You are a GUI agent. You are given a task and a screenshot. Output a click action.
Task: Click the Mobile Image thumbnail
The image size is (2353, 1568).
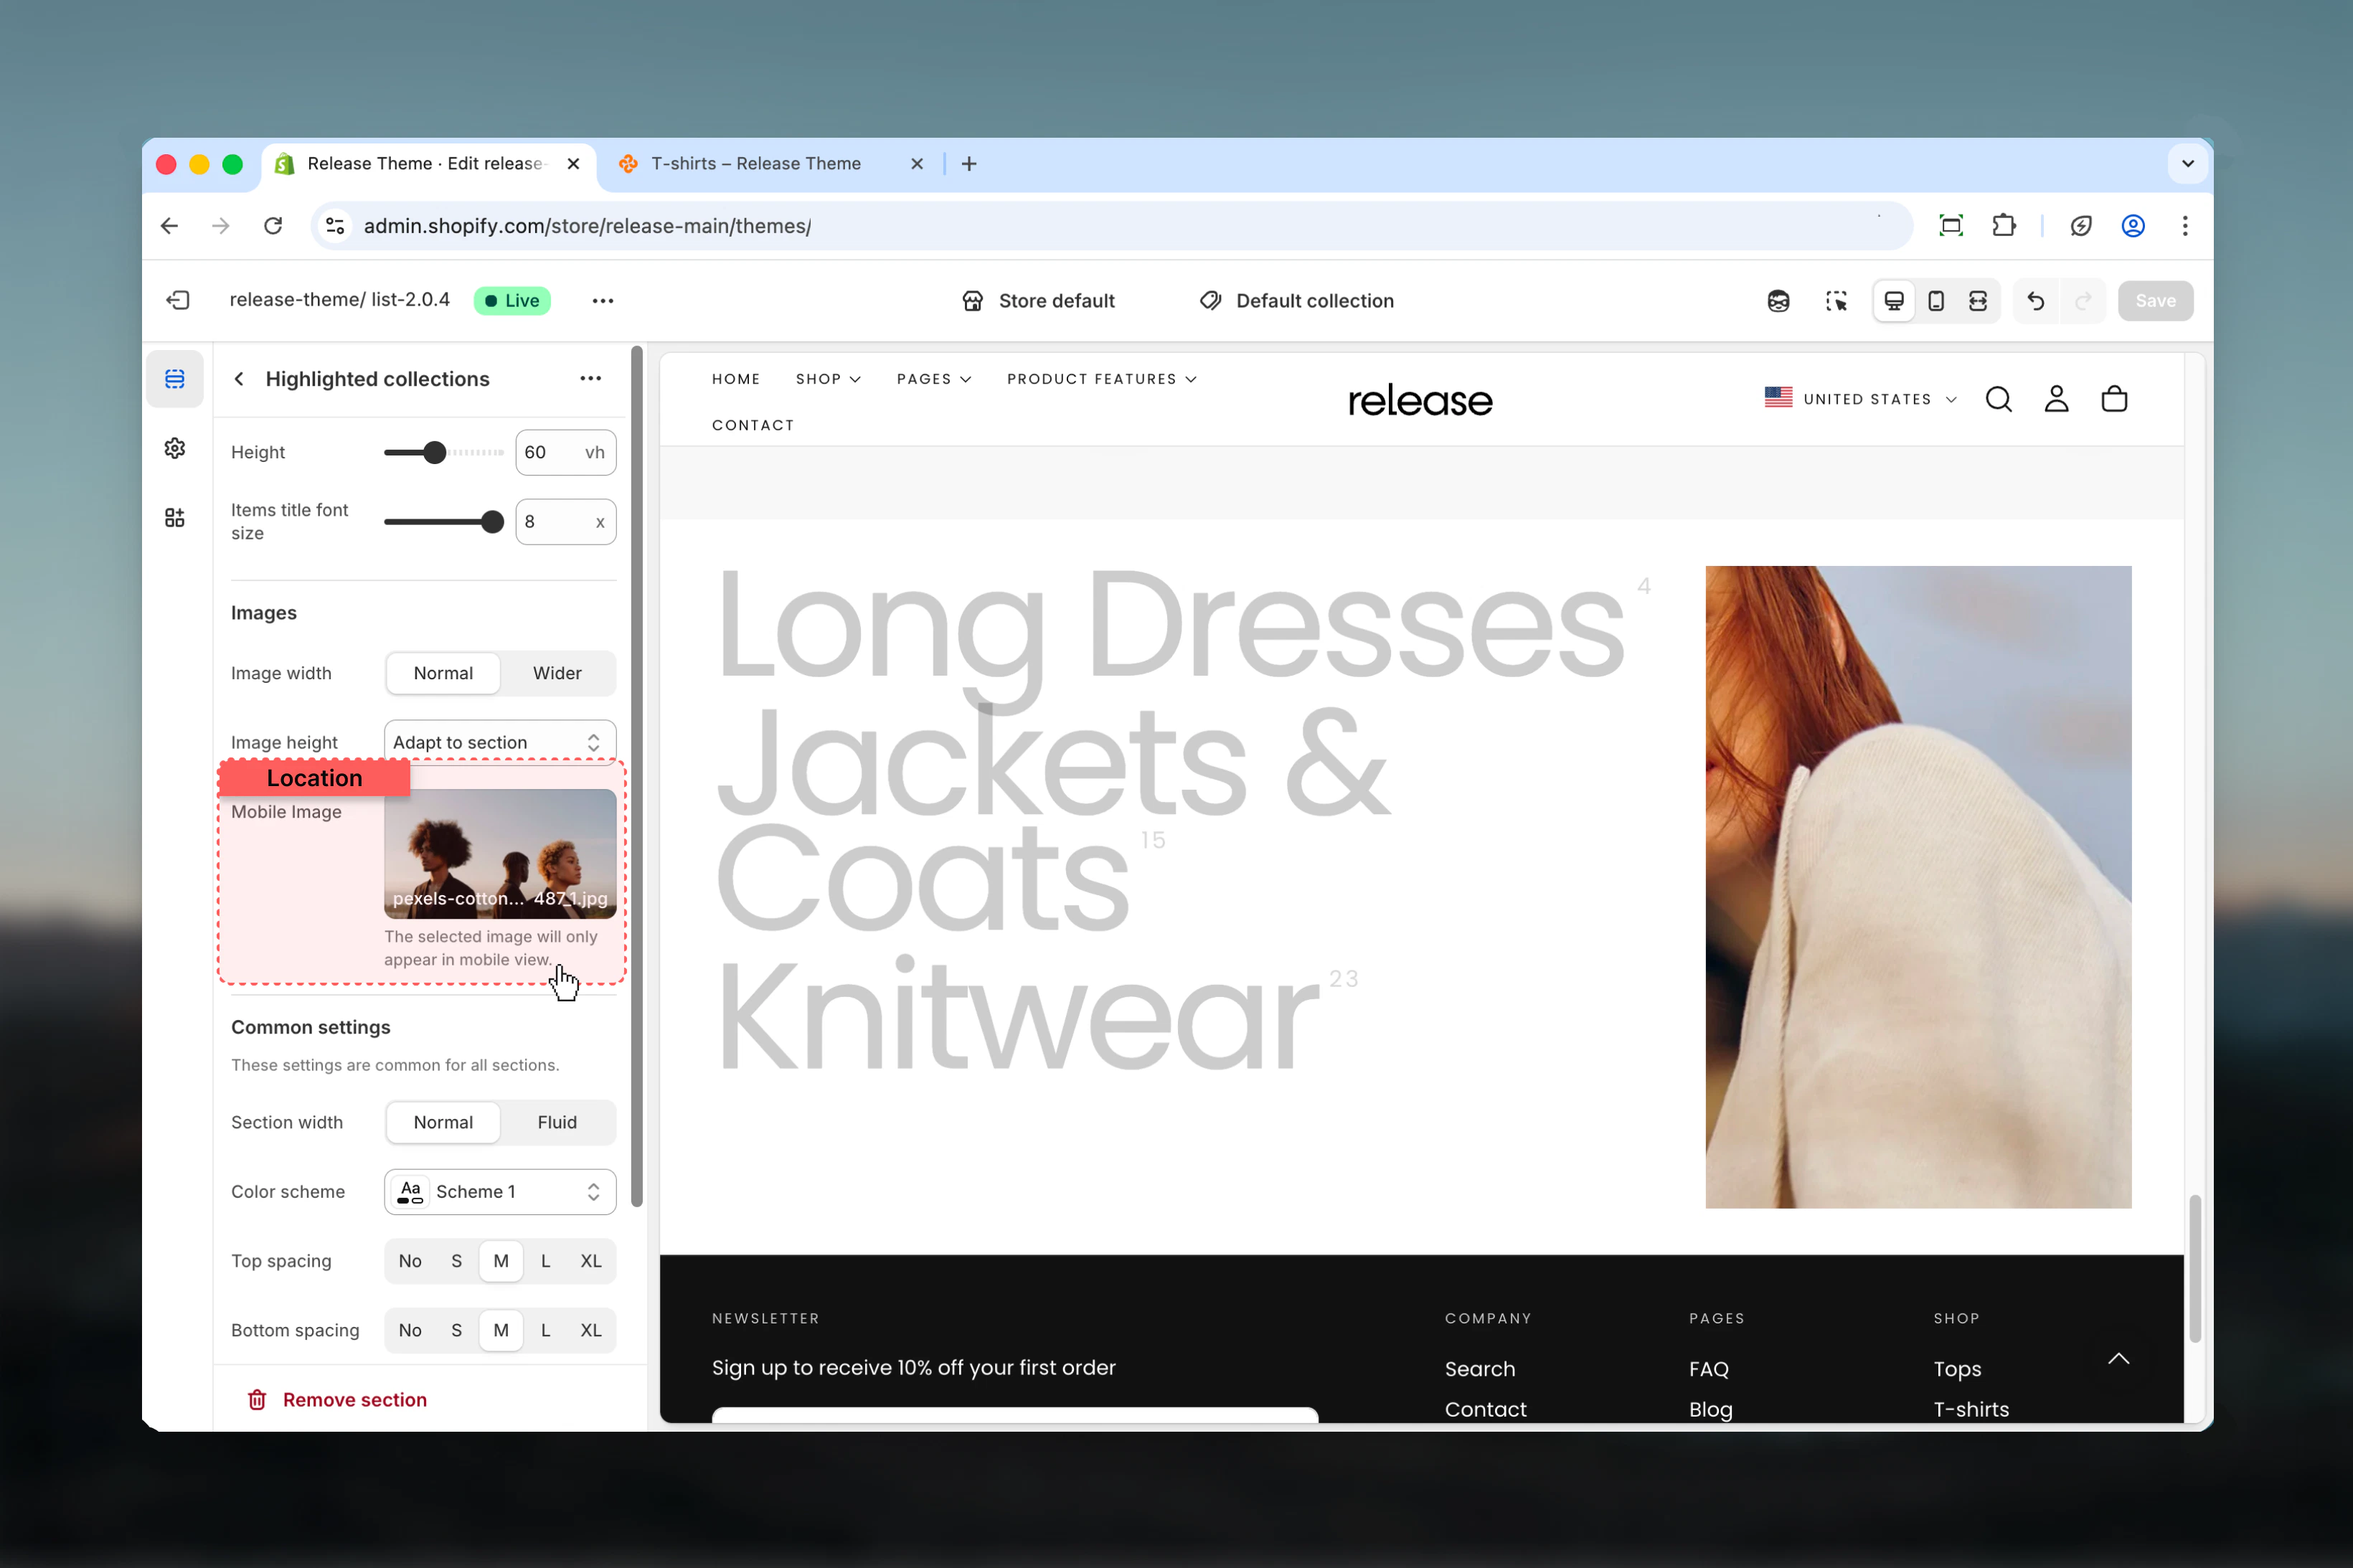(x=500, y=853)
